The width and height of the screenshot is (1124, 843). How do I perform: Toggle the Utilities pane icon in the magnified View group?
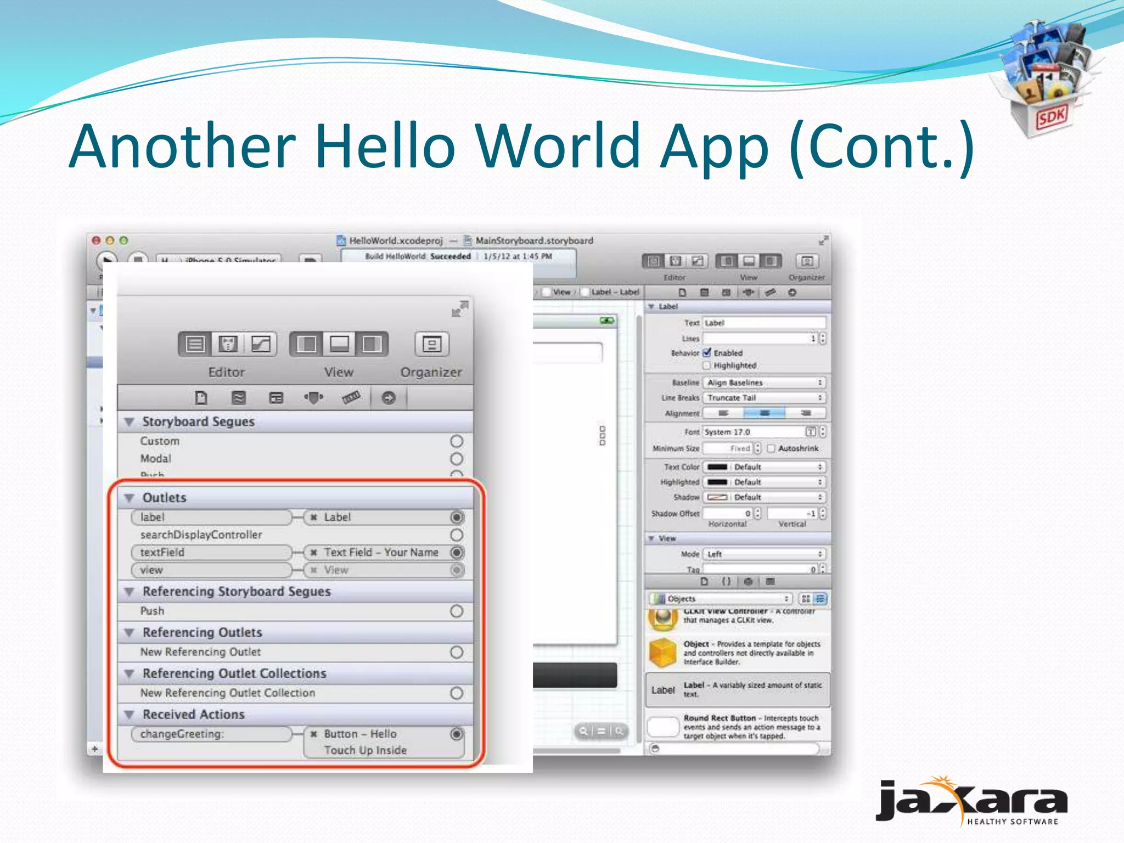372,344
